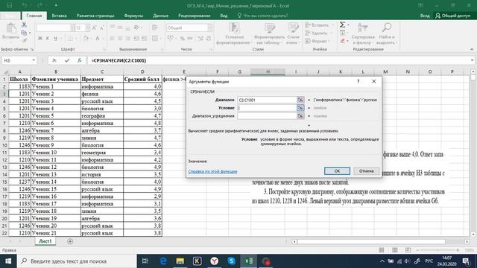This screenshot has height=268, width=477.
Task: Select the cell 'география' in column C
Action: click(102, 116)
